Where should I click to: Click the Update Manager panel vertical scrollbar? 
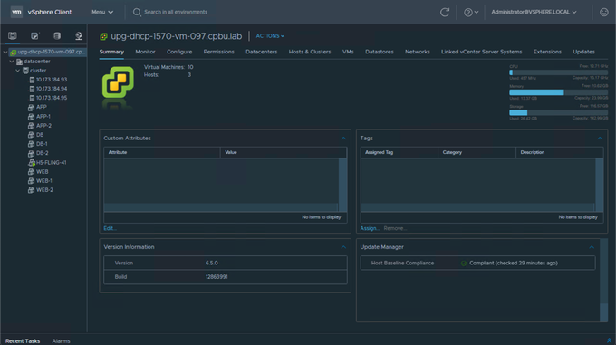604,280
